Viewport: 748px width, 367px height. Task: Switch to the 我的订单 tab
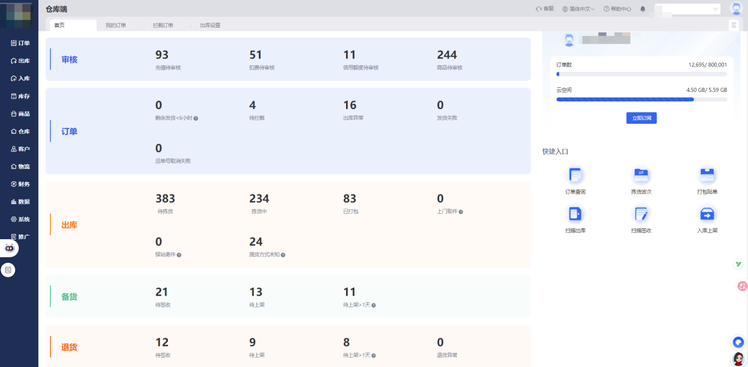pos(116,25)
